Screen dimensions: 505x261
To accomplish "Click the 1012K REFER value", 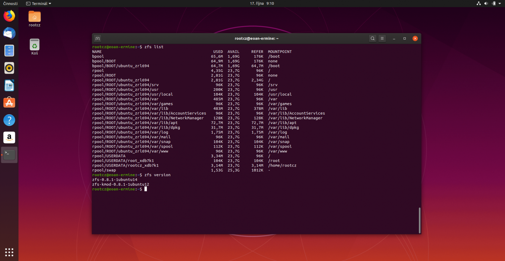I will click(x=257, y=170).
